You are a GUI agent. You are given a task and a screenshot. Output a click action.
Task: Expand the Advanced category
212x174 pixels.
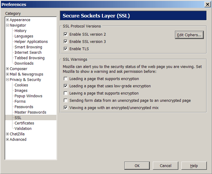[x=8, y=139]
